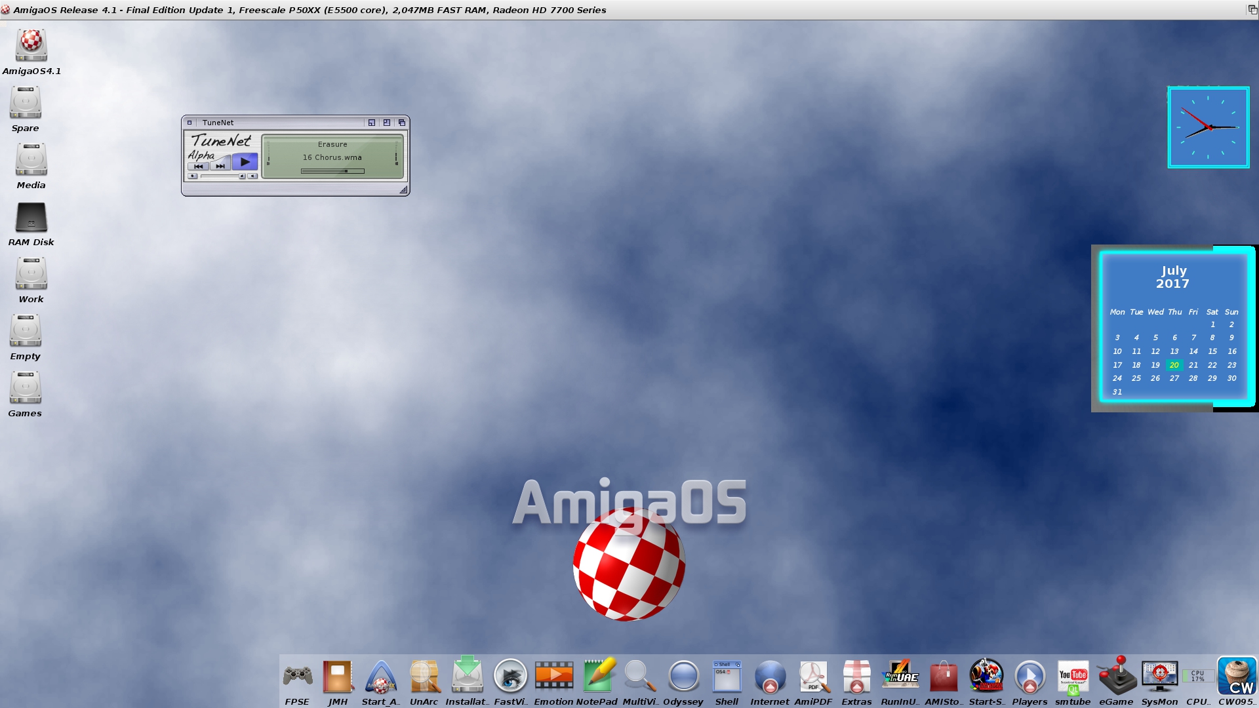Open UnArc archive tool in dock

(x=424, y=676)
